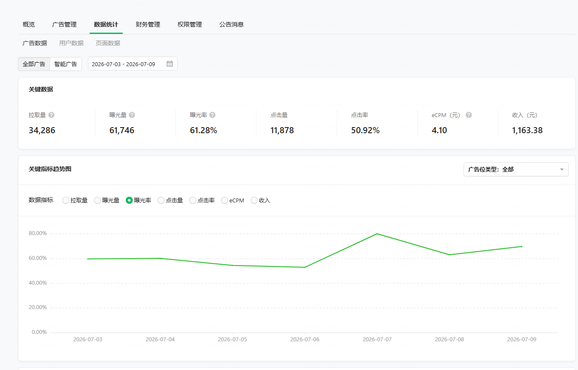The width and height of the screenshot is (578, 370).
Task: Click the 曝光率 value 61.28%
Action: [204, 130]
